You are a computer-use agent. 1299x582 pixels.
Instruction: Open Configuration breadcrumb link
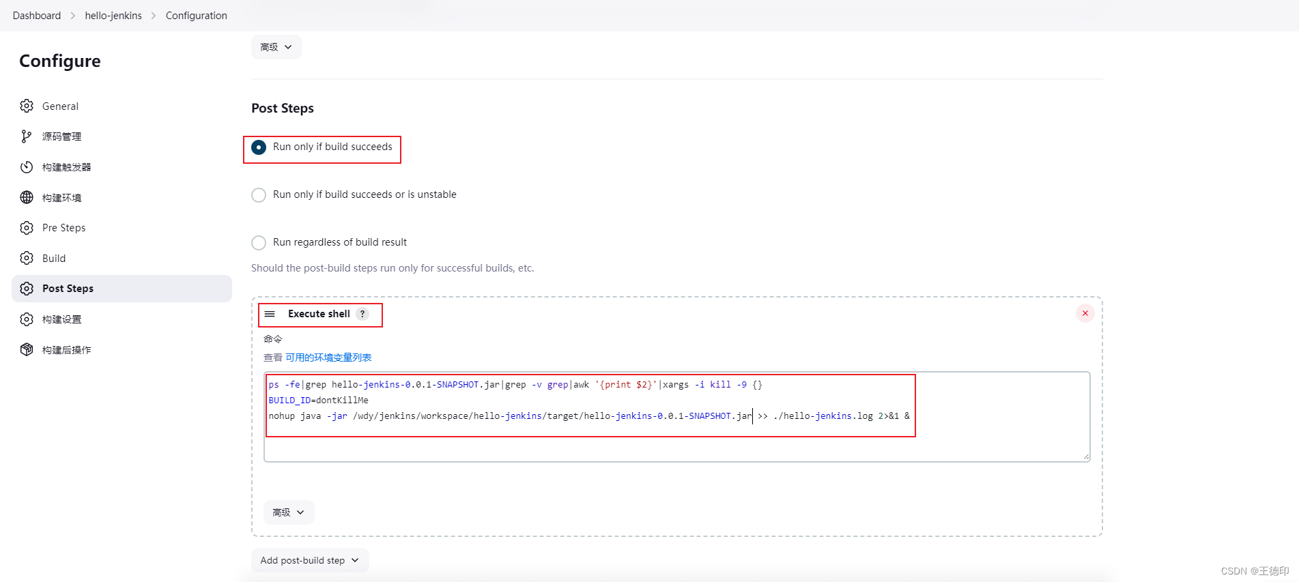pos(197,15)
